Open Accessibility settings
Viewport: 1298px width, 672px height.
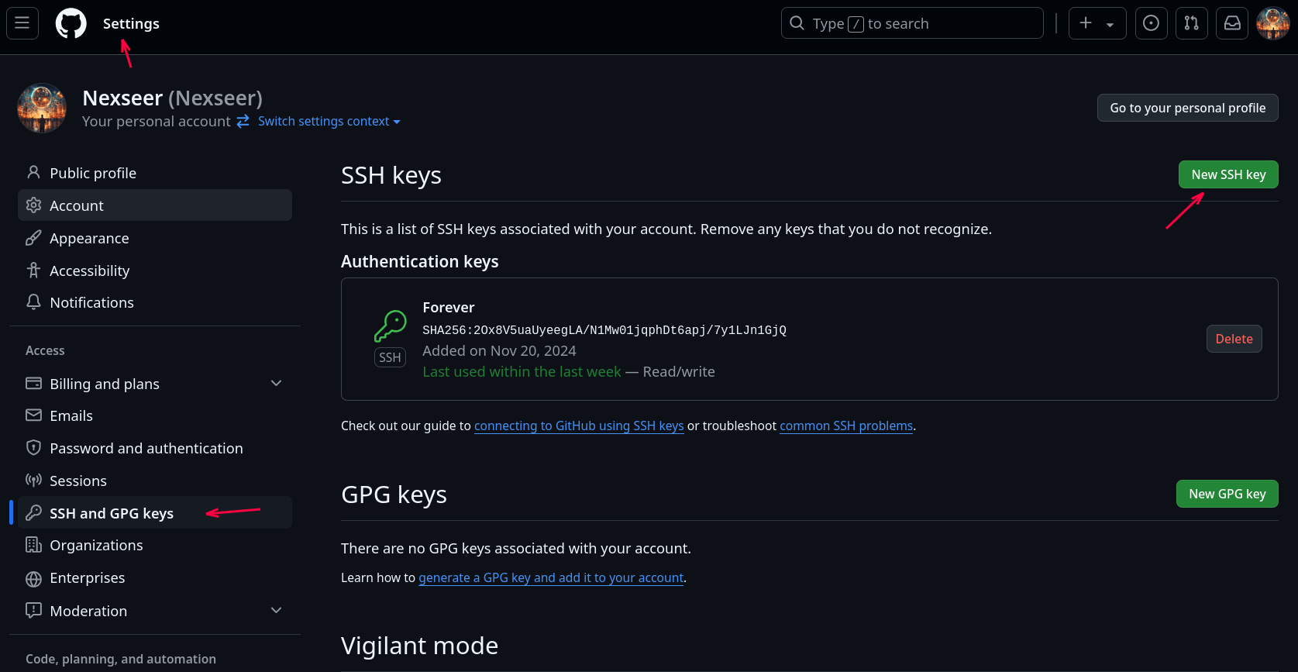155,271
